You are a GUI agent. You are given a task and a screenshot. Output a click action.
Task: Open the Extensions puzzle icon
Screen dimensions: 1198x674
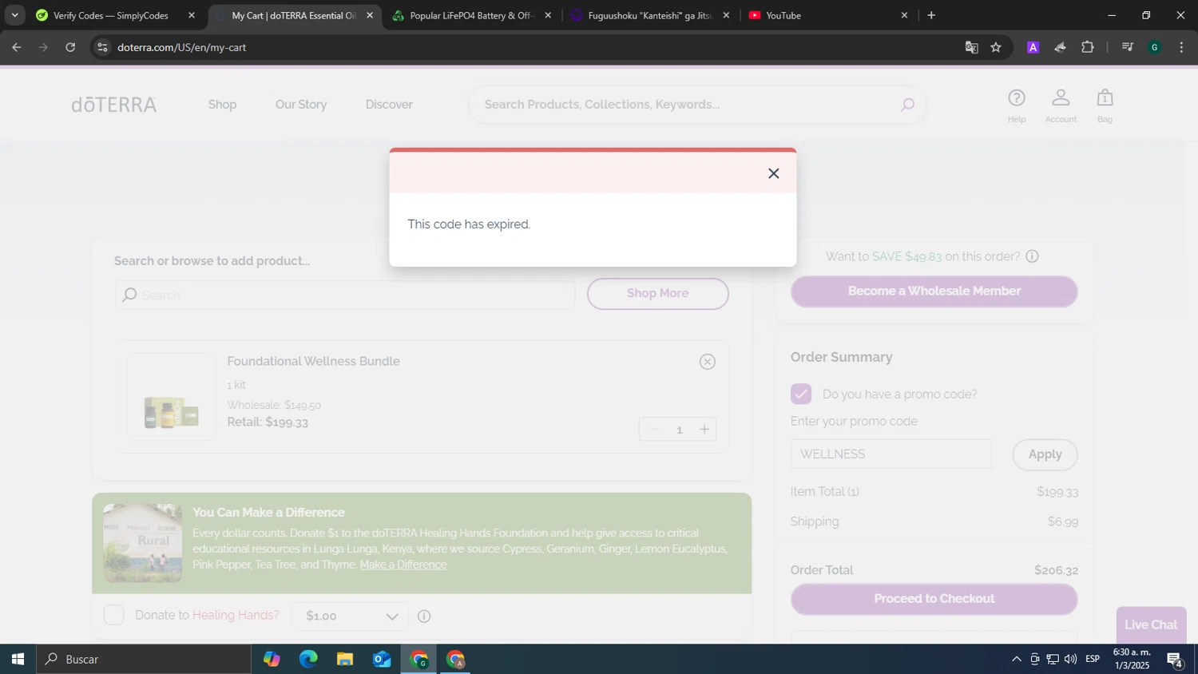tap(1087, 47)
